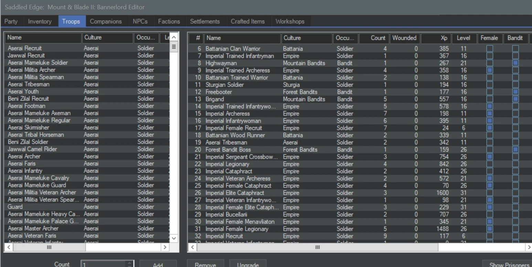Click the Upgrade button
This screenshot has height=267, width=532.
coord(248,263)
